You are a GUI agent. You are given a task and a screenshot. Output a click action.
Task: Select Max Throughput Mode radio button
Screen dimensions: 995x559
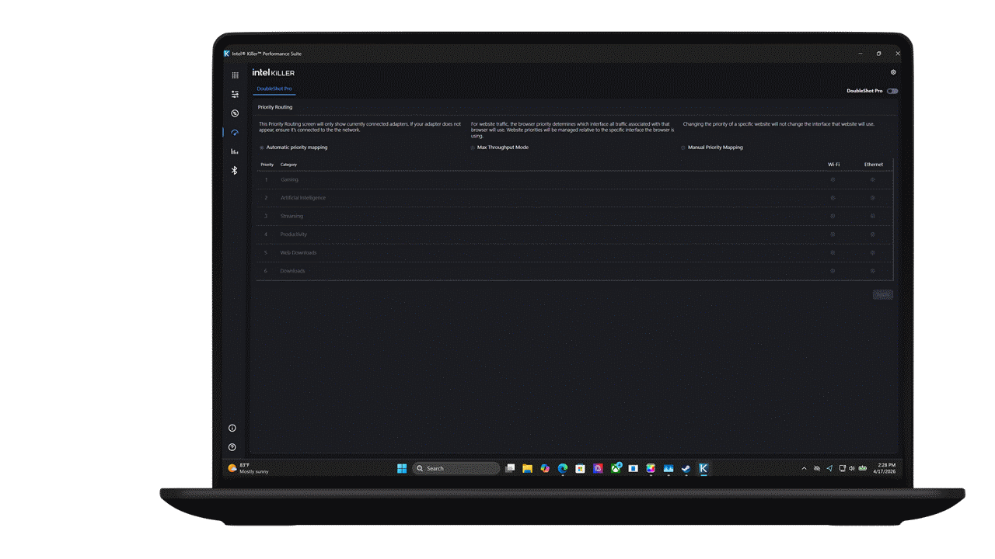473,148
